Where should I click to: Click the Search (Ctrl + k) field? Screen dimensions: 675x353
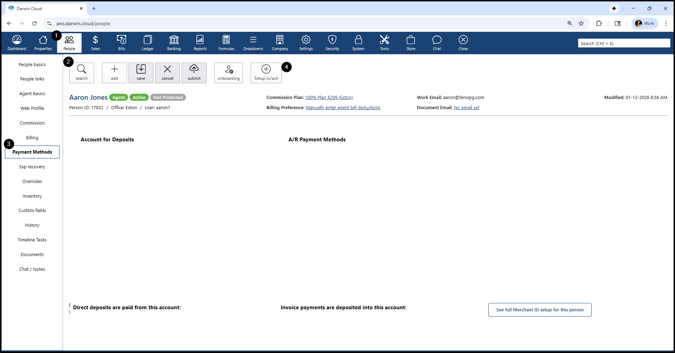[624, 43]
